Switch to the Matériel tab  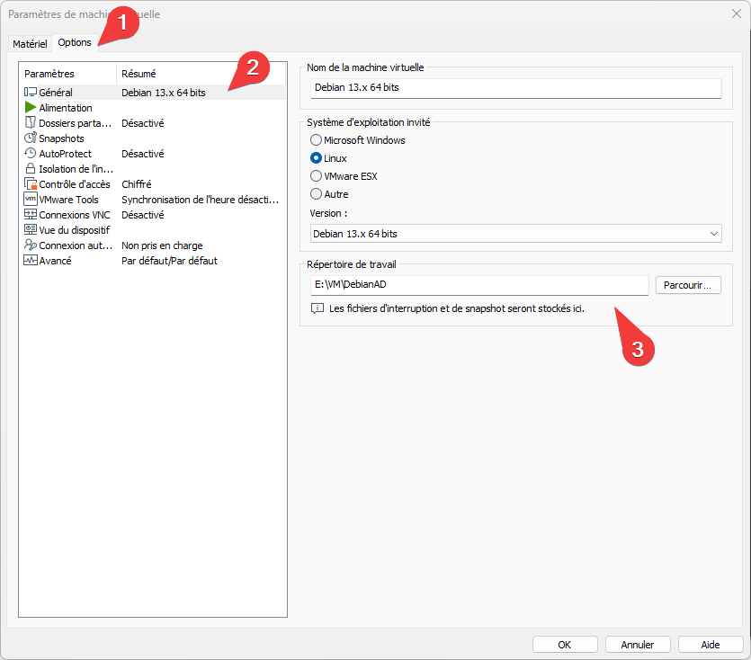pos(30,43)
